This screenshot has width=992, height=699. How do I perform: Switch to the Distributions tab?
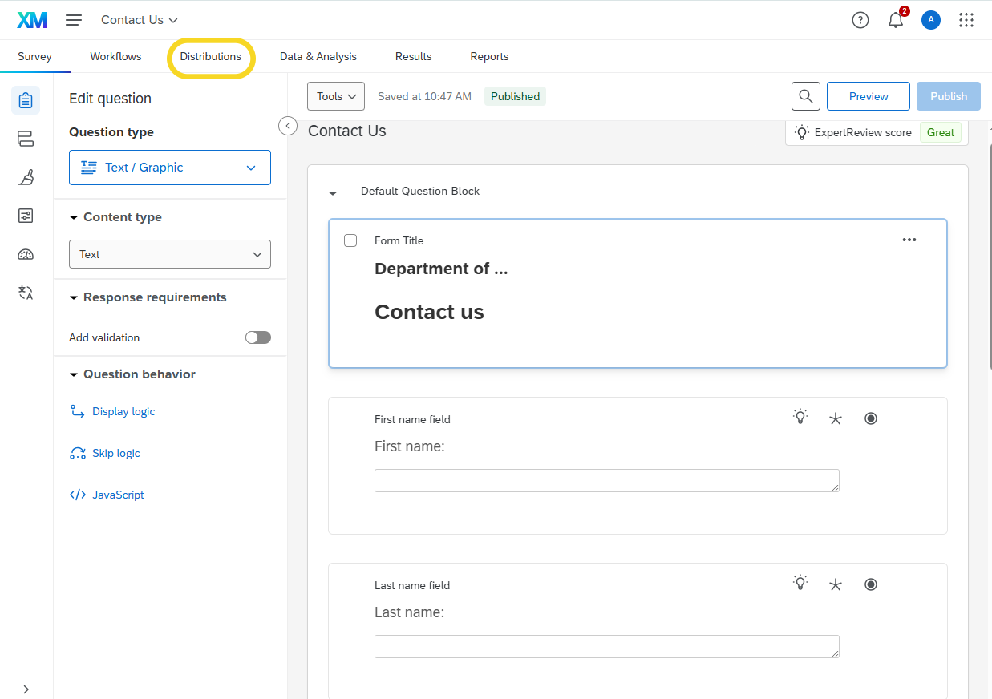[x=211, y=57]
